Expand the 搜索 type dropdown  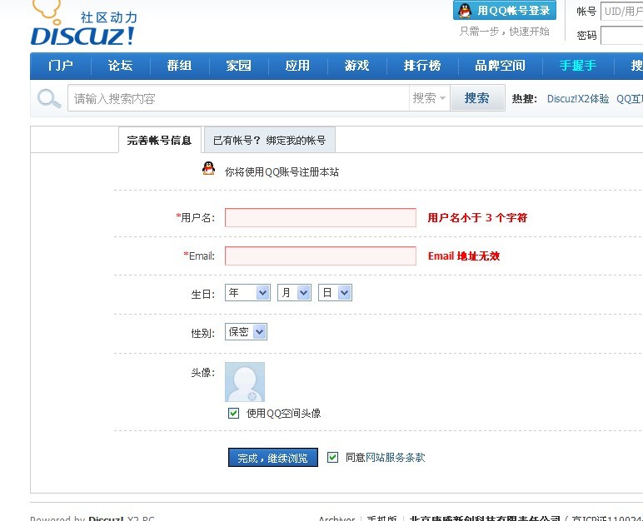click(x=429, y=98)
